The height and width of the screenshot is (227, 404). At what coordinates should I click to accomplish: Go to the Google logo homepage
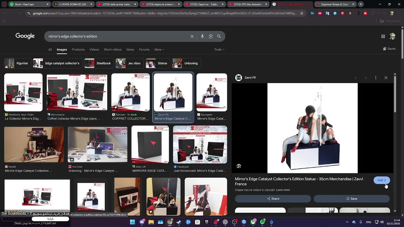coord(25,36)
